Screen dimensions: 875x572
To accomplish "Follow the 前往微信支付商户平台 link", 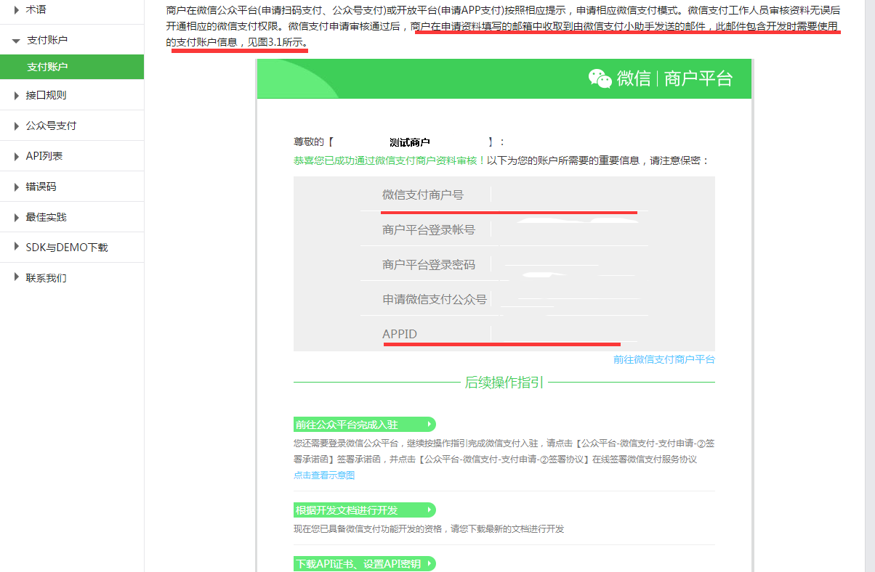I will 664,359.
